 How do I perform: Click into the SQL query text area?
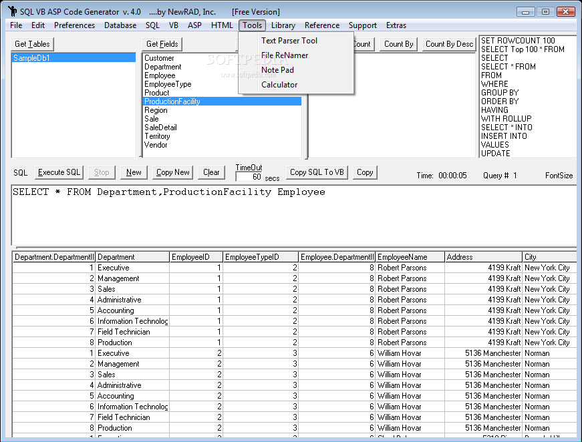point(294,216)
